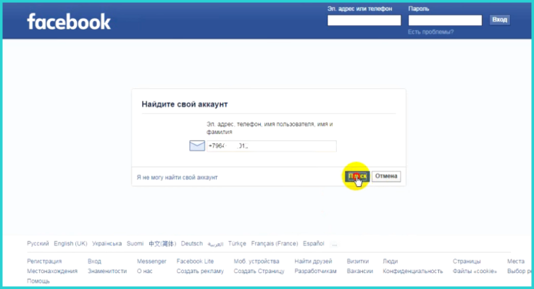
Task: Open Вход footer link
Action: pyautogui.click(x=94, y=261)
